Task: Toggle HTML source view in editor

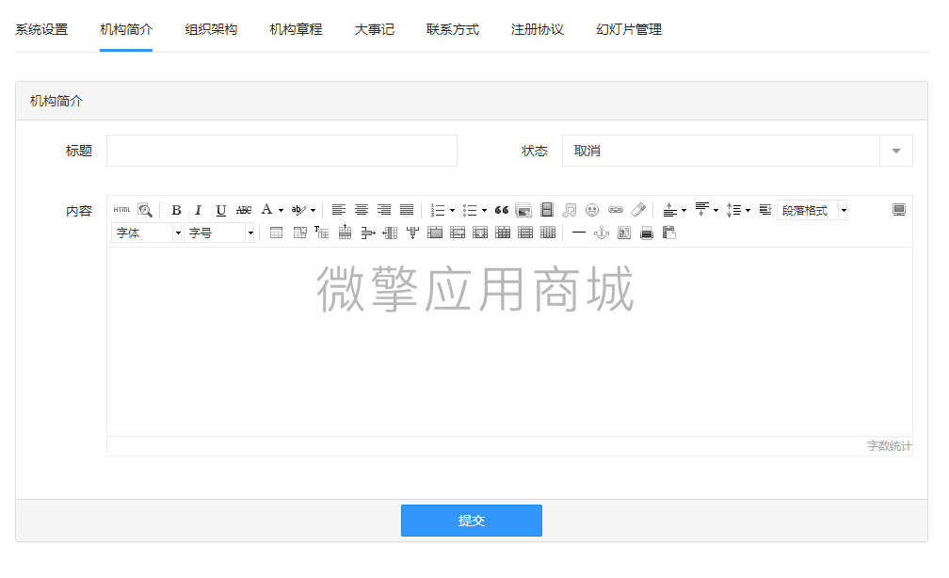Action: pyautogui.click(x=121, y=210)
